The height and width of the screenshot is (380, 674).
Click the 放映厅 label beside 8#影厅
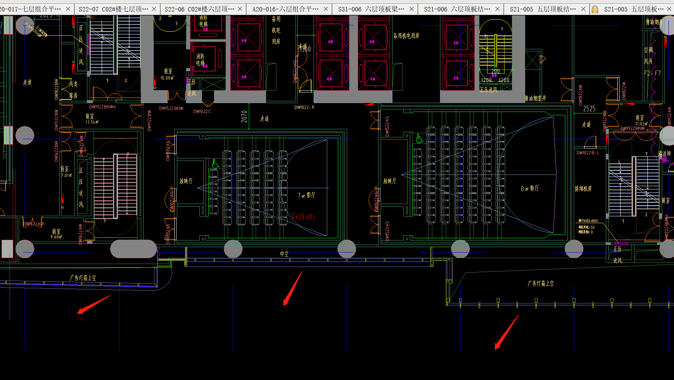click(390, 181)
